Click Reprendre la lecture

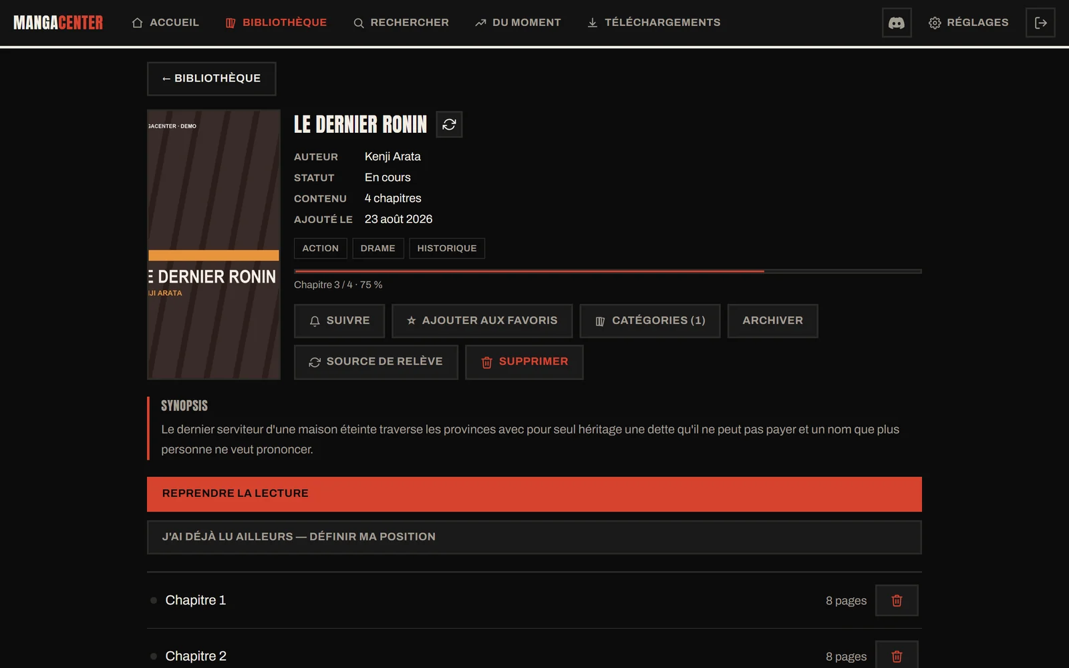pyautogui.click(x=534, y=494)
